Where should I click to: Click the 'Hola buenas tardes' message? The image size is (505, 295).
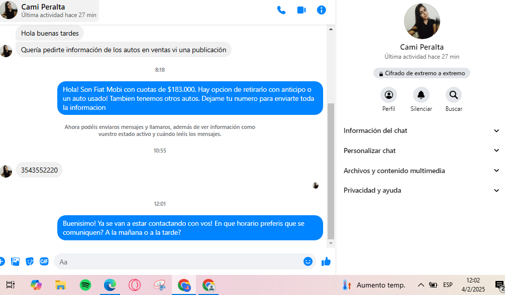(x=50, y=33)
